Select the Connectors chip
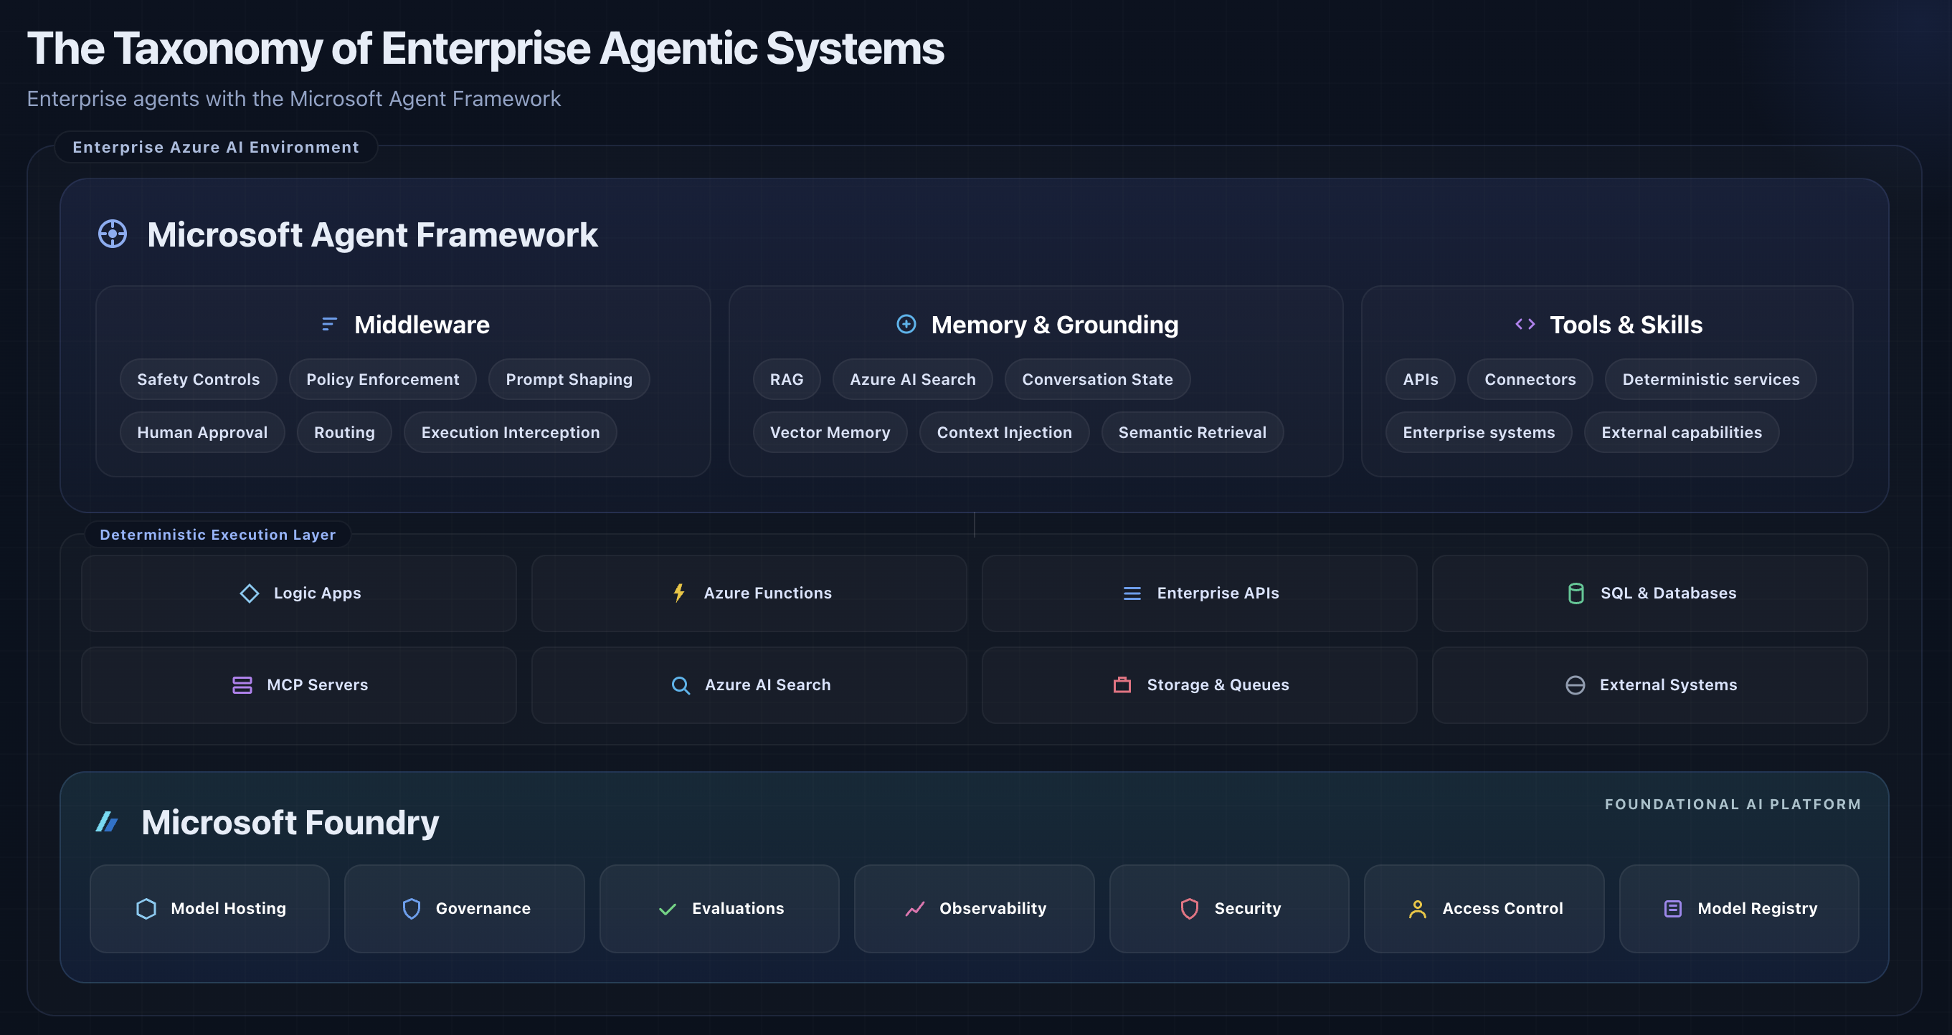The width and height of the screenshot is (1952, 1035). pos(1530,379)
